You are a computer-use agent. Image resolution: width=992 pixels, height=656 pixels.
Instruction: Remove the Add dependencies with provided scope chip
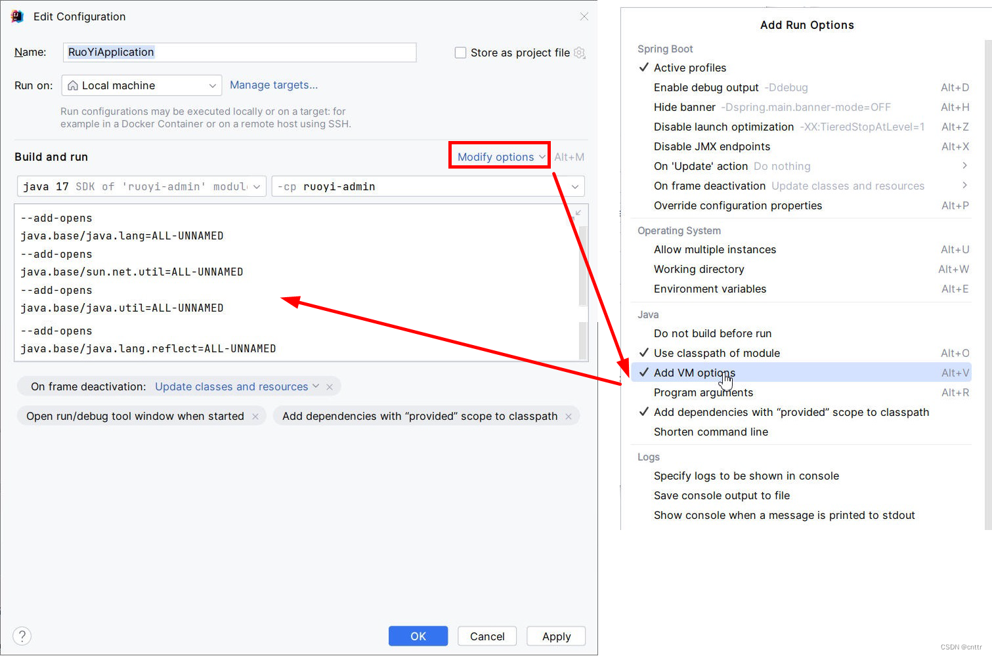click(x=569, y=417)
